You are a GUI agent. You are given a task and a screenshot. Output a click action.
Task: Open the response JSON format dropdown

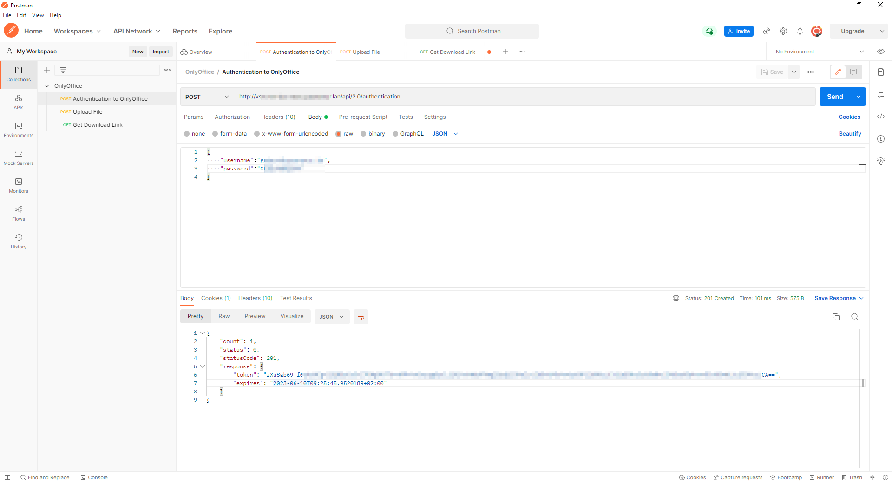332,317
